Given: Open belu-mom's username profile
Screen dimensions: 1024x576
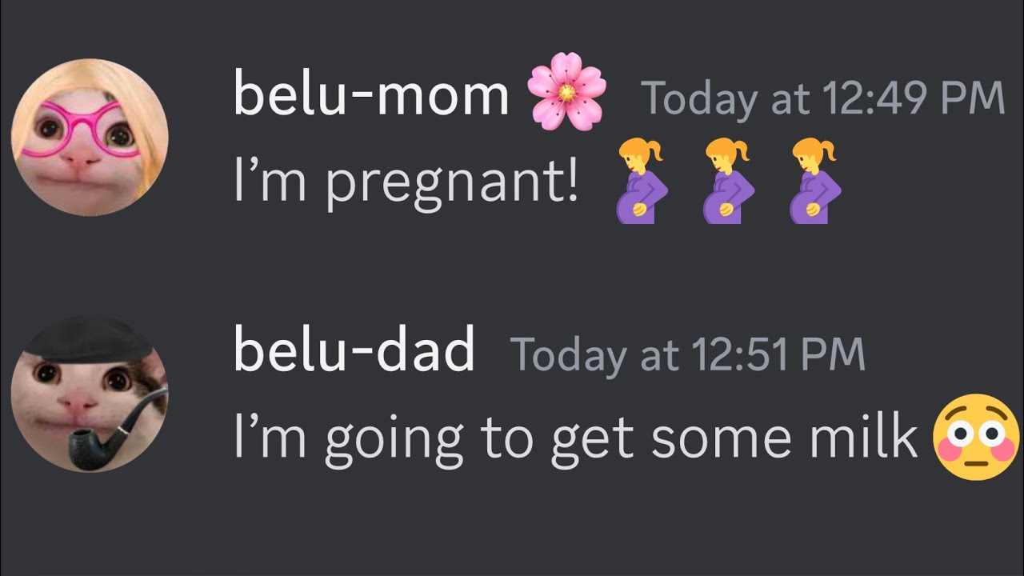Looking at the screenshot, I should tap(371, 96).
